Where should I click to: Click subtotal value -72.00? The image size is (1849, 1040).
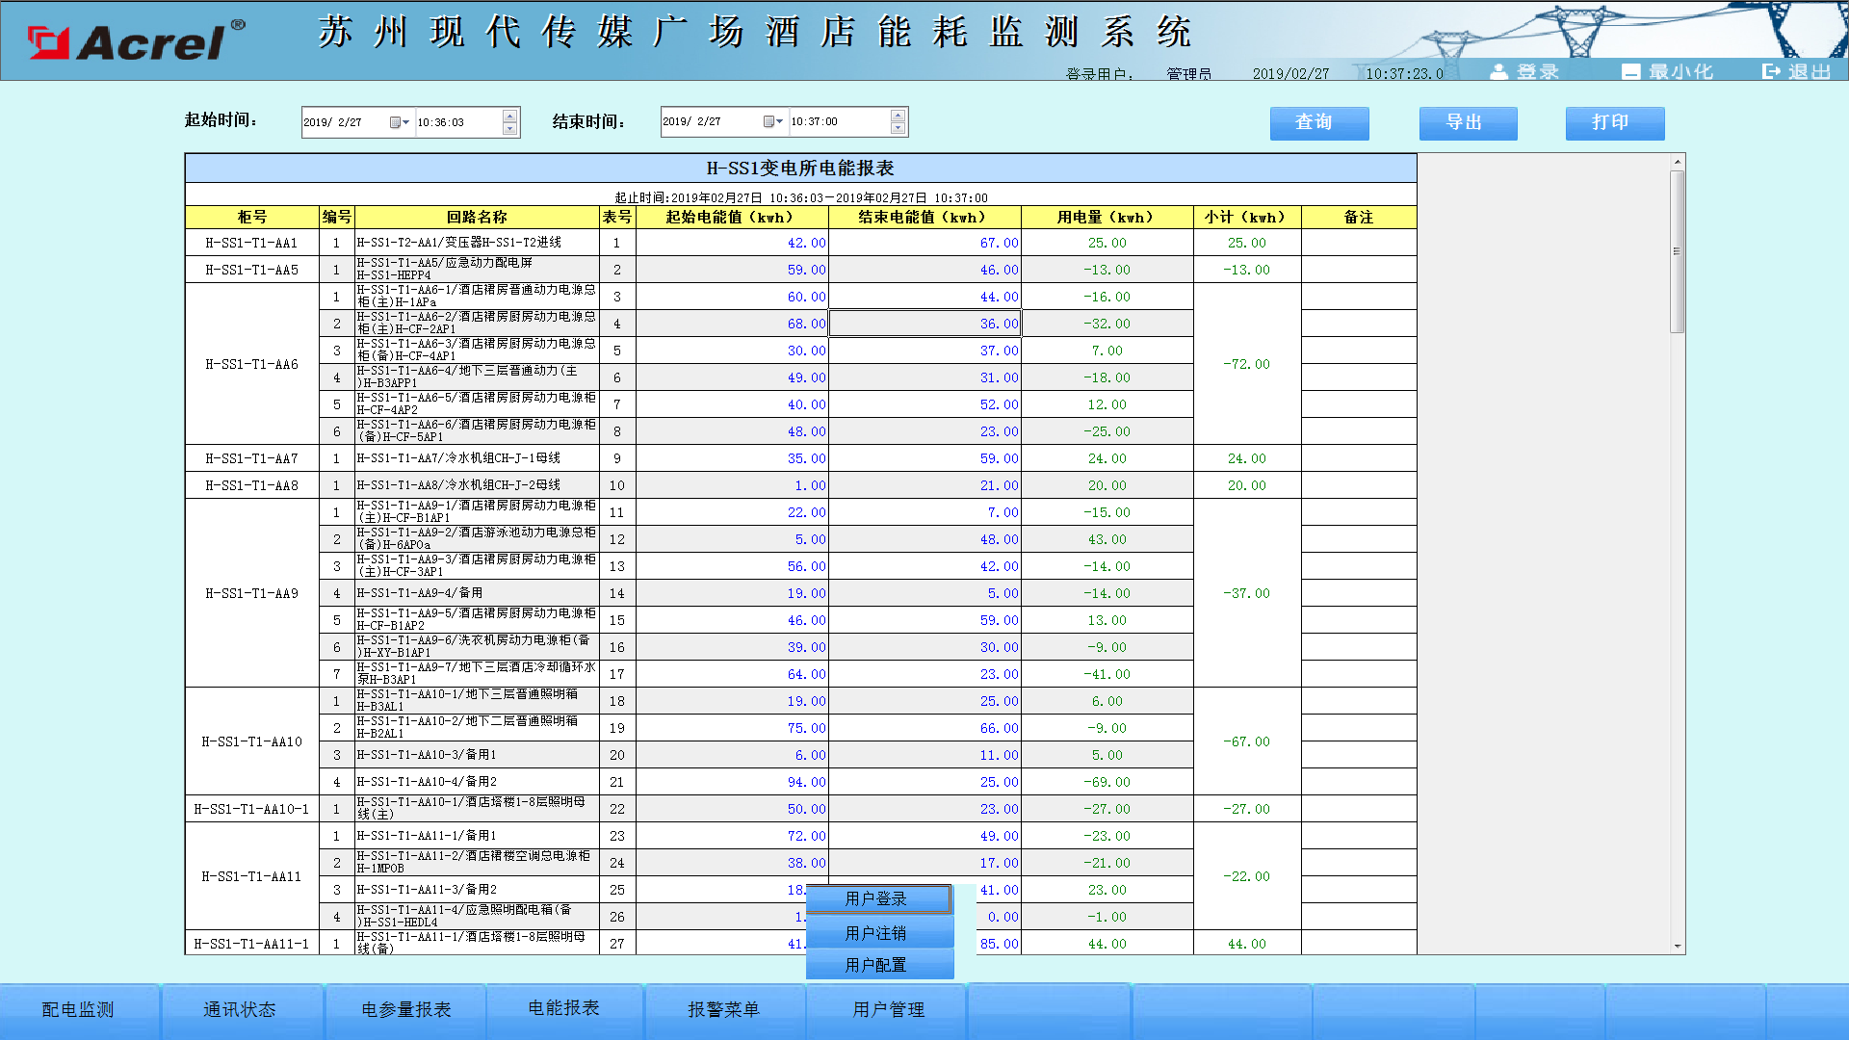[1247, 364]
